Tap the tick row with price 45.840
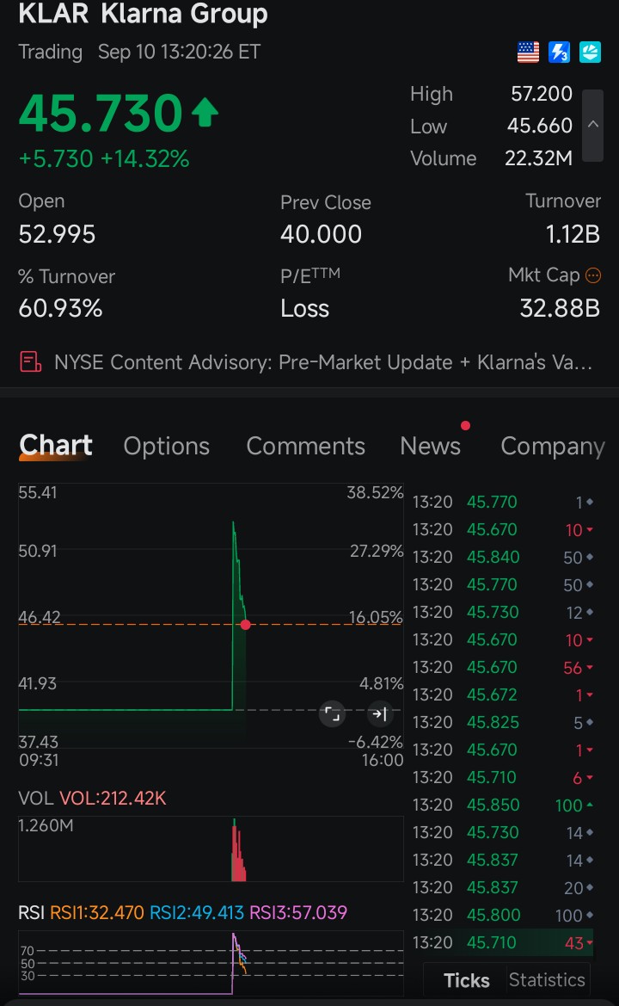The height and width of the screenshot is (1006, 619). pyautogui.click(x=503, y=557)
